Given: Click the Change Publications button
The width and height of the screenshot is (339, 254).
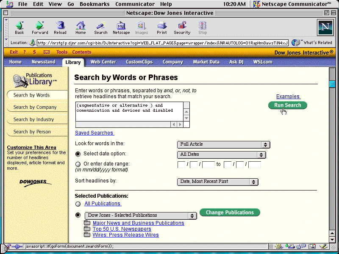Looking at the screenshot, I should pos(230,213).
